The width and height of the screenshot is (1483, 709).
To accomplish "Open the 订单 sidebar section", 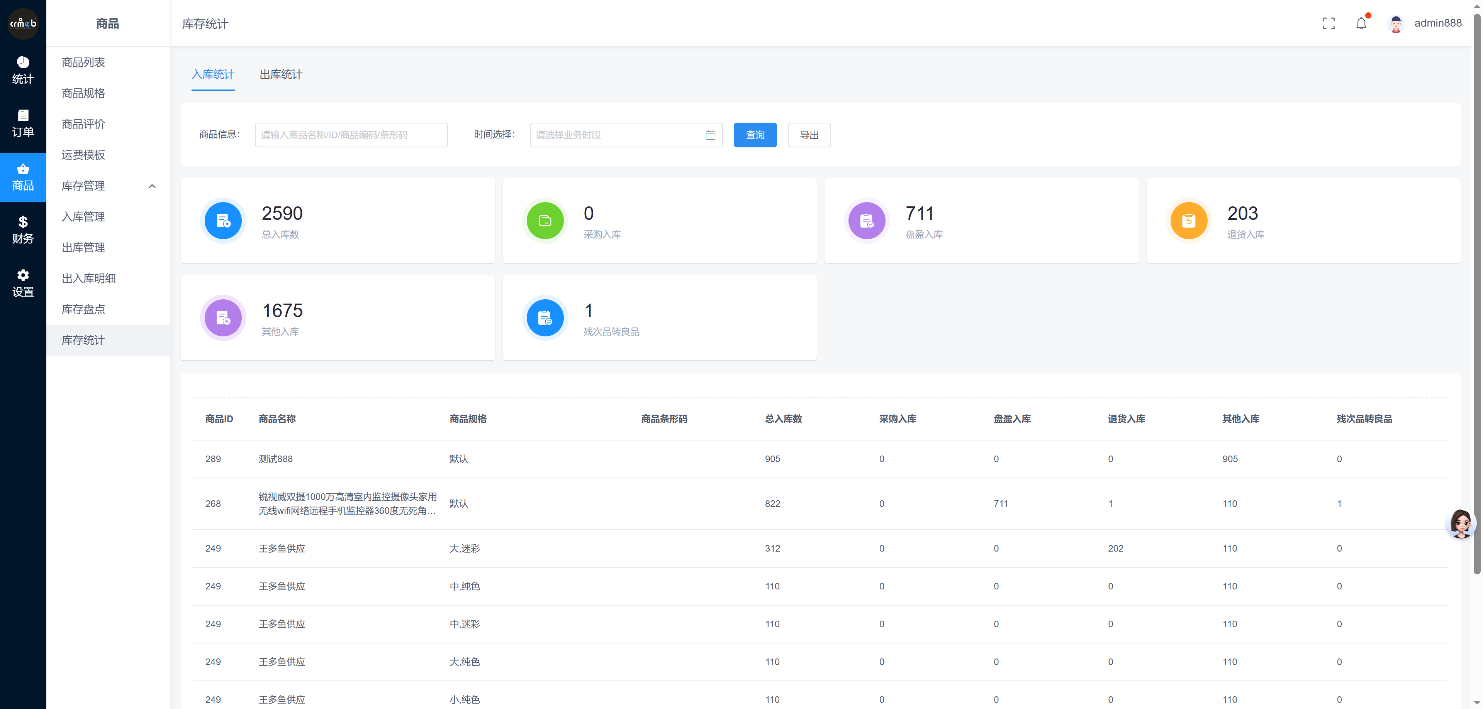I will (x=23, y=123).
